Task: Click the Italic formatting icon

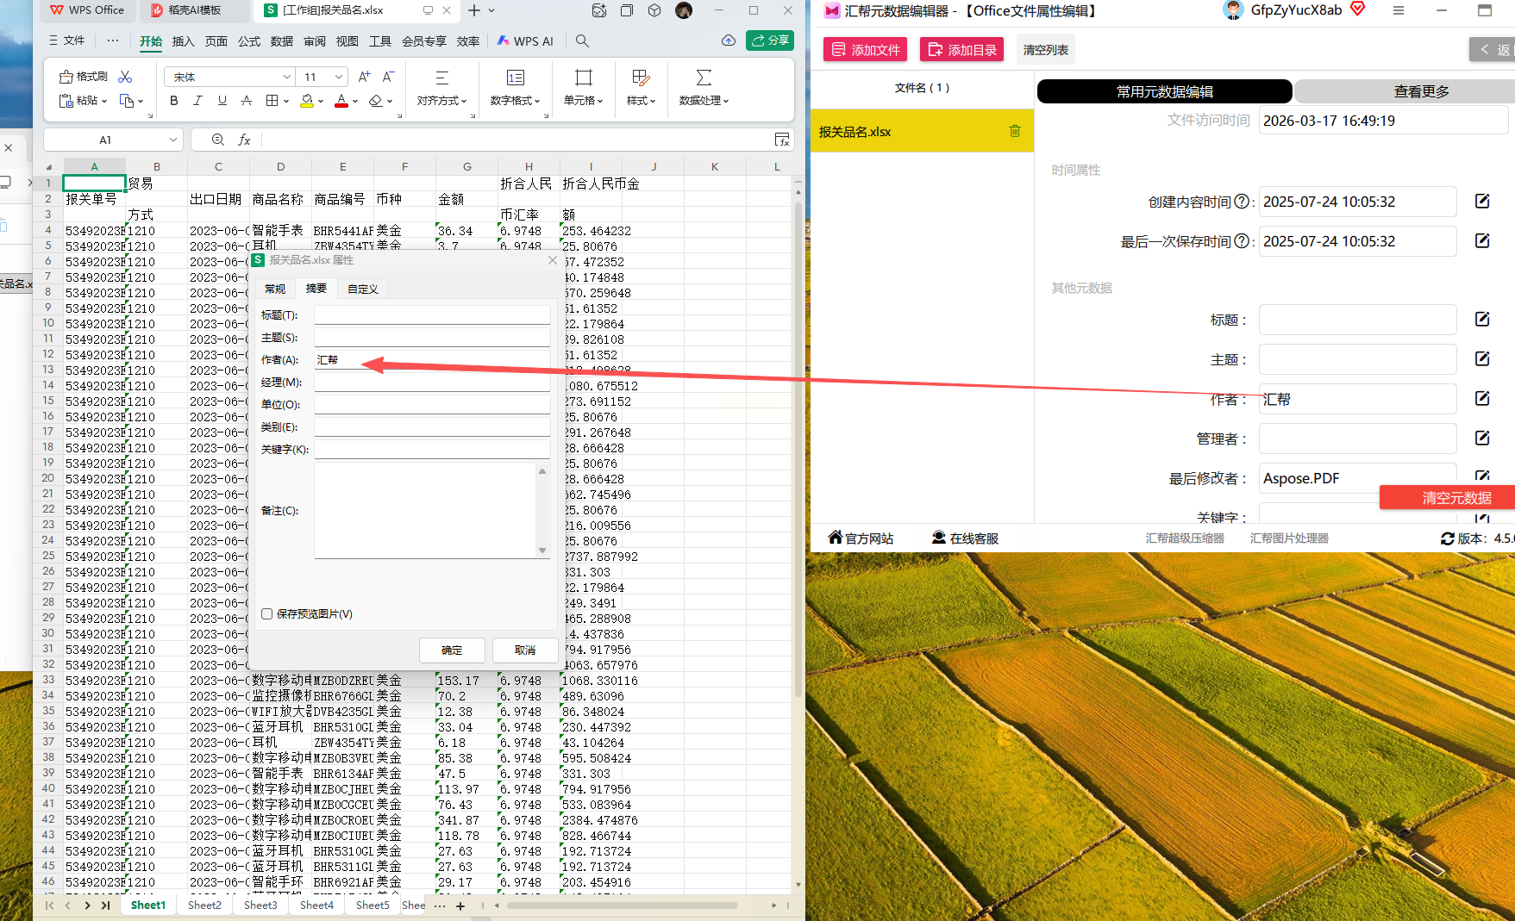Action: (197, 101)
